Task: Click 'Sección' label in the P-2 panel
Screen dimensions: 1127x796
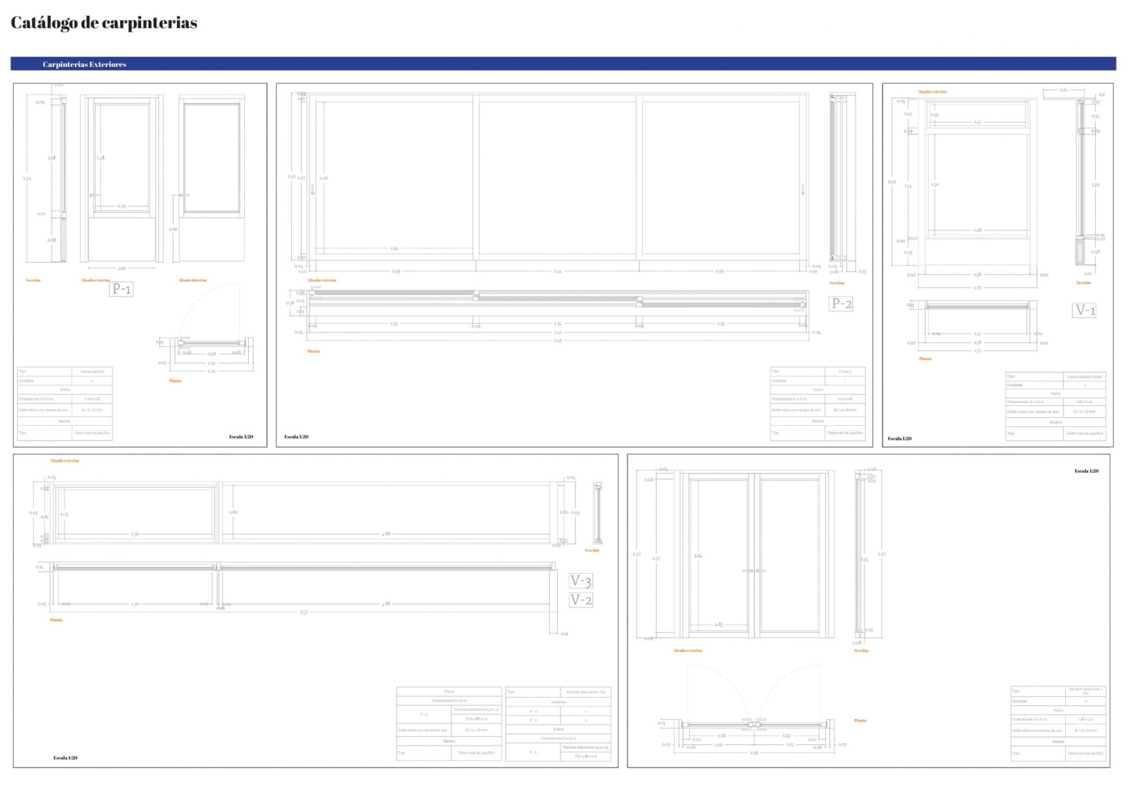Action: click(x=837, y=283)
